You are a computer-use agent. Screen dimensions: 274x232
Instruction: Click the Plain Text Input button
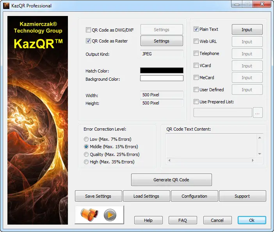[247, 30]
